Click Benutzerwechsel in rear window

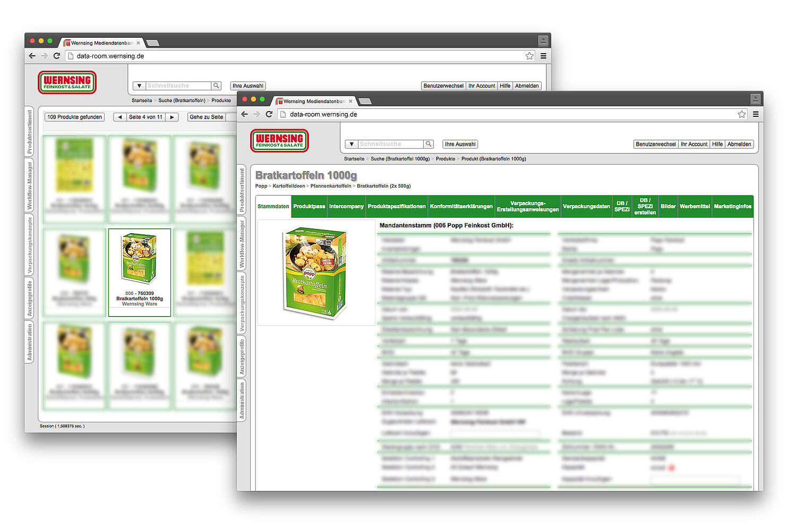coord(443,86)
